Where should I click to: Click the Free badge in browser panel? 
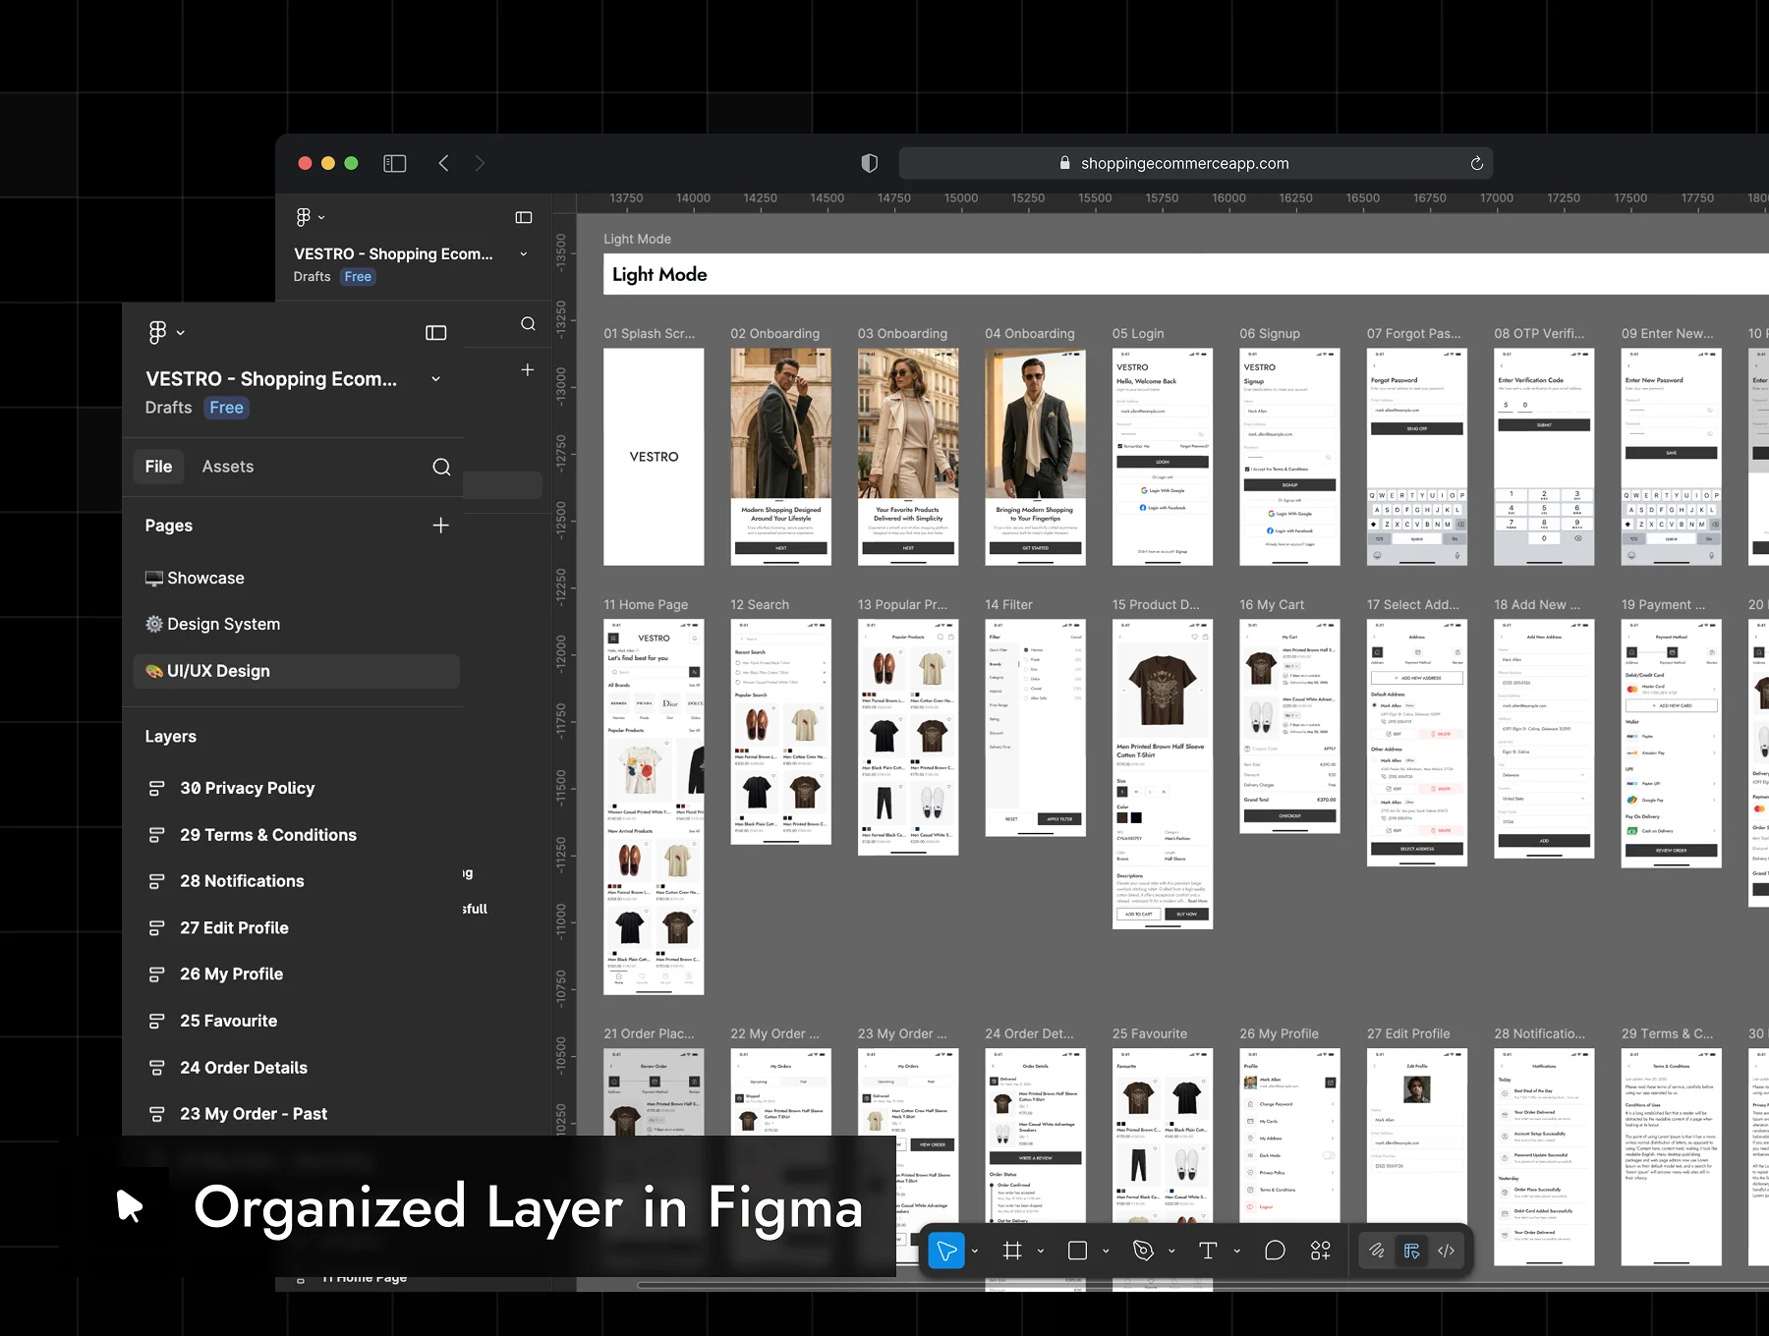point(358,277)
